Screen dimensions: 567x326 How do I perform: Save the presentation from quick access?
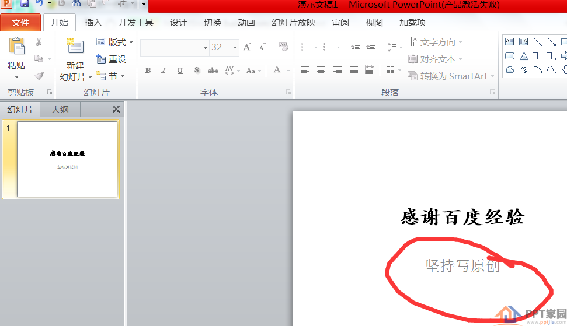[x=24, y=3]
